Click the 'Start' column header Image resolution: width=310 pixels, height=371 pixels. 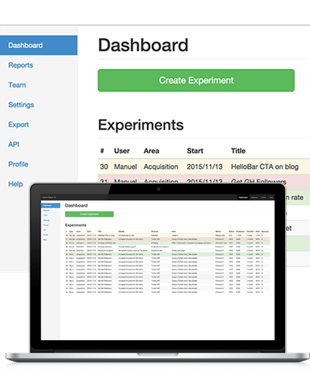[195, 151]
